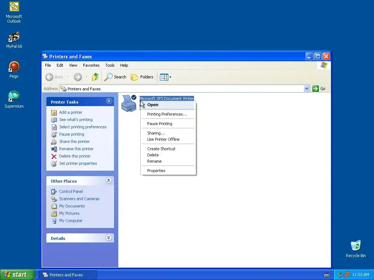
Task: Go up one folder level
Action: [95, 77]
